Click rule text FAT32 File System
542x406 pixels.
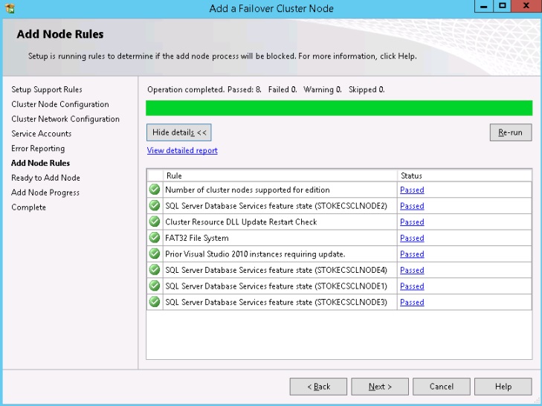pos(197,238)
